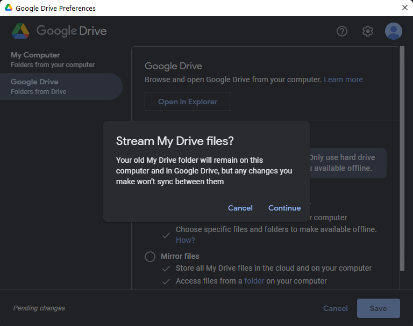Click Cancel in the Stream dialog
The height and width of the screenshot is (326, 413).
240,208
